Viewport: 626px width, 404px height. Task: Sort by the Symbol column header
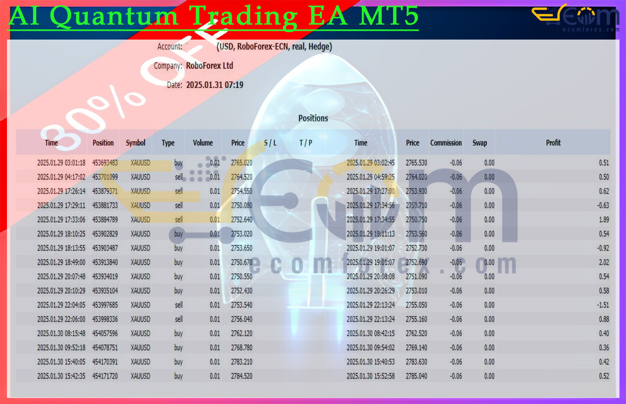click(135, 143)
